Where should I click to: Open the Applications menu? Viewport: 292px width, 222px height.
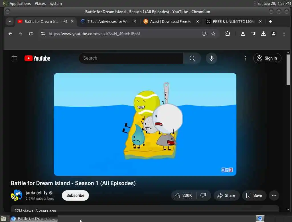click(x=20, y=3)
